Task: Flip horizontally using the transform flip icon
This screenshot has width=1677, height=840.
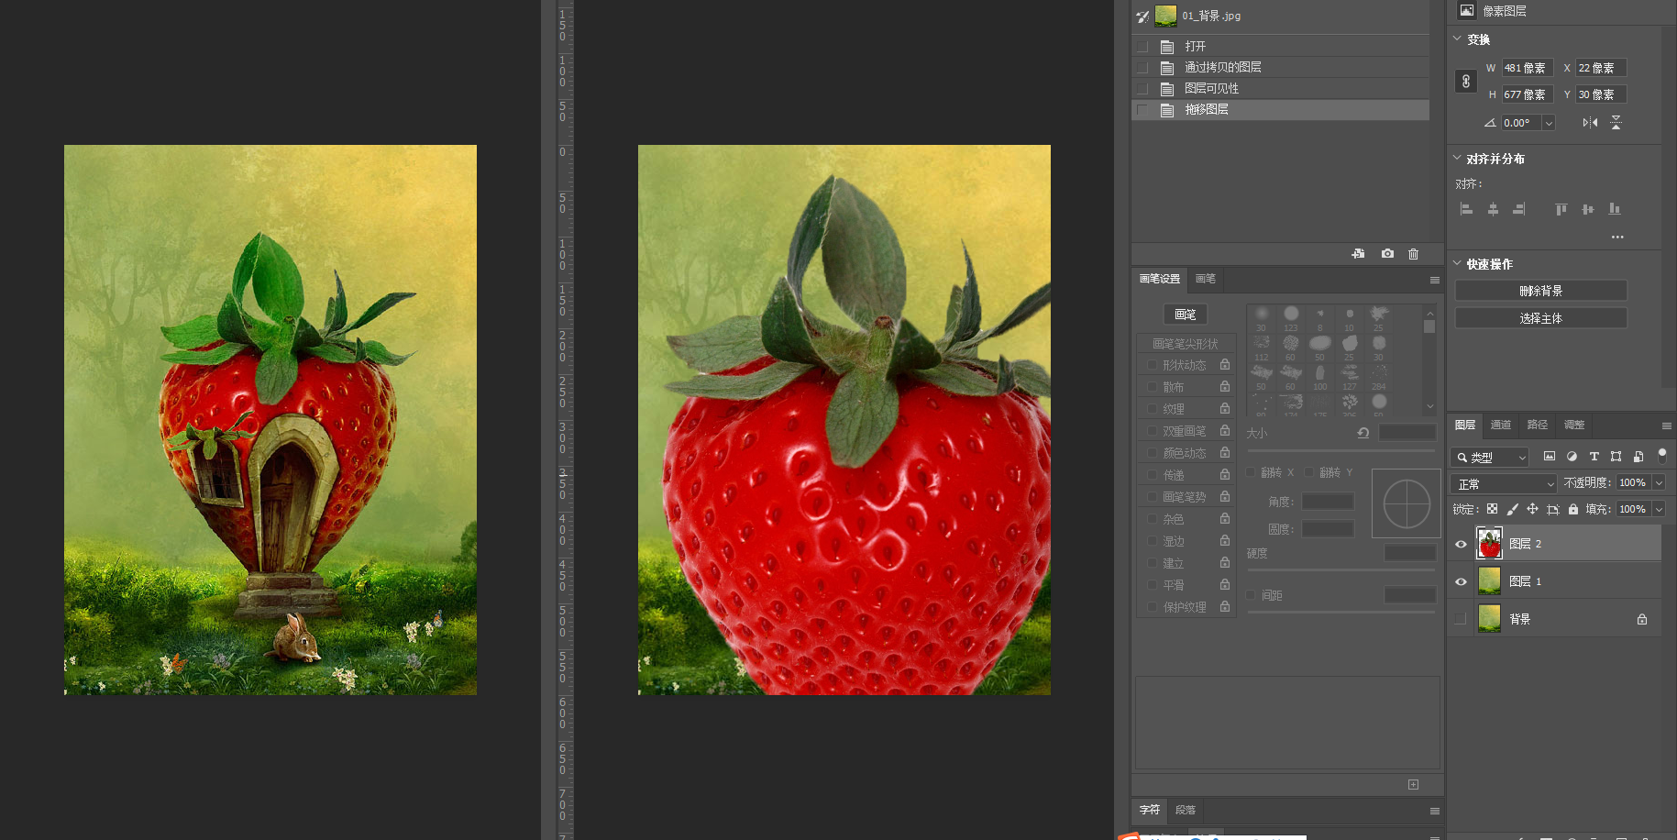Action: 1590,122
